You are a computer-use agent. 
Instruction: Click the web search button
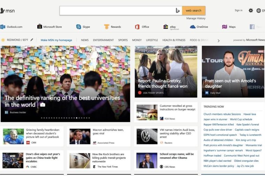click(x=194, y=10)
